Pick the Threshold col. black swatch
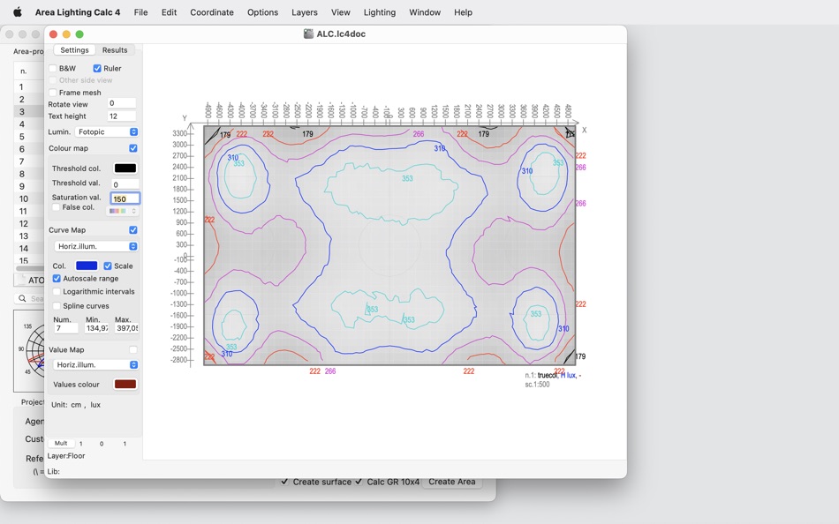Screen dimensions: 839x524 [x=125, y=168]
